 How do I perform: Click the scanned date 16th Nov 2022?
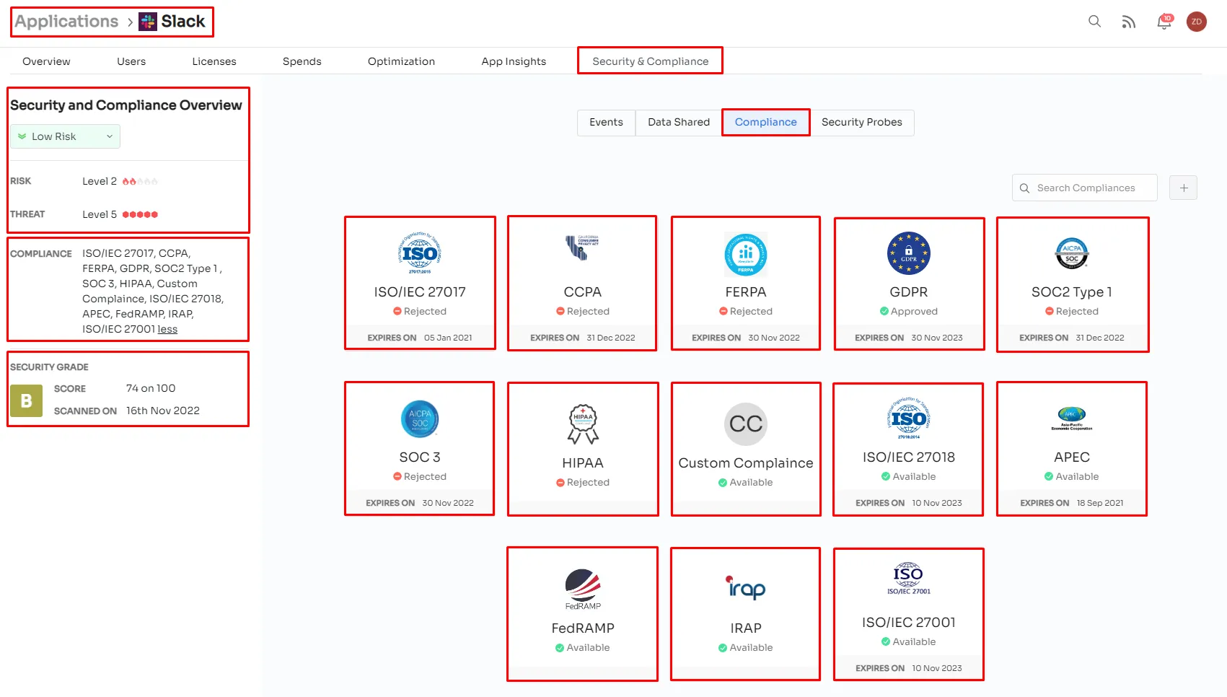point(163,411)
